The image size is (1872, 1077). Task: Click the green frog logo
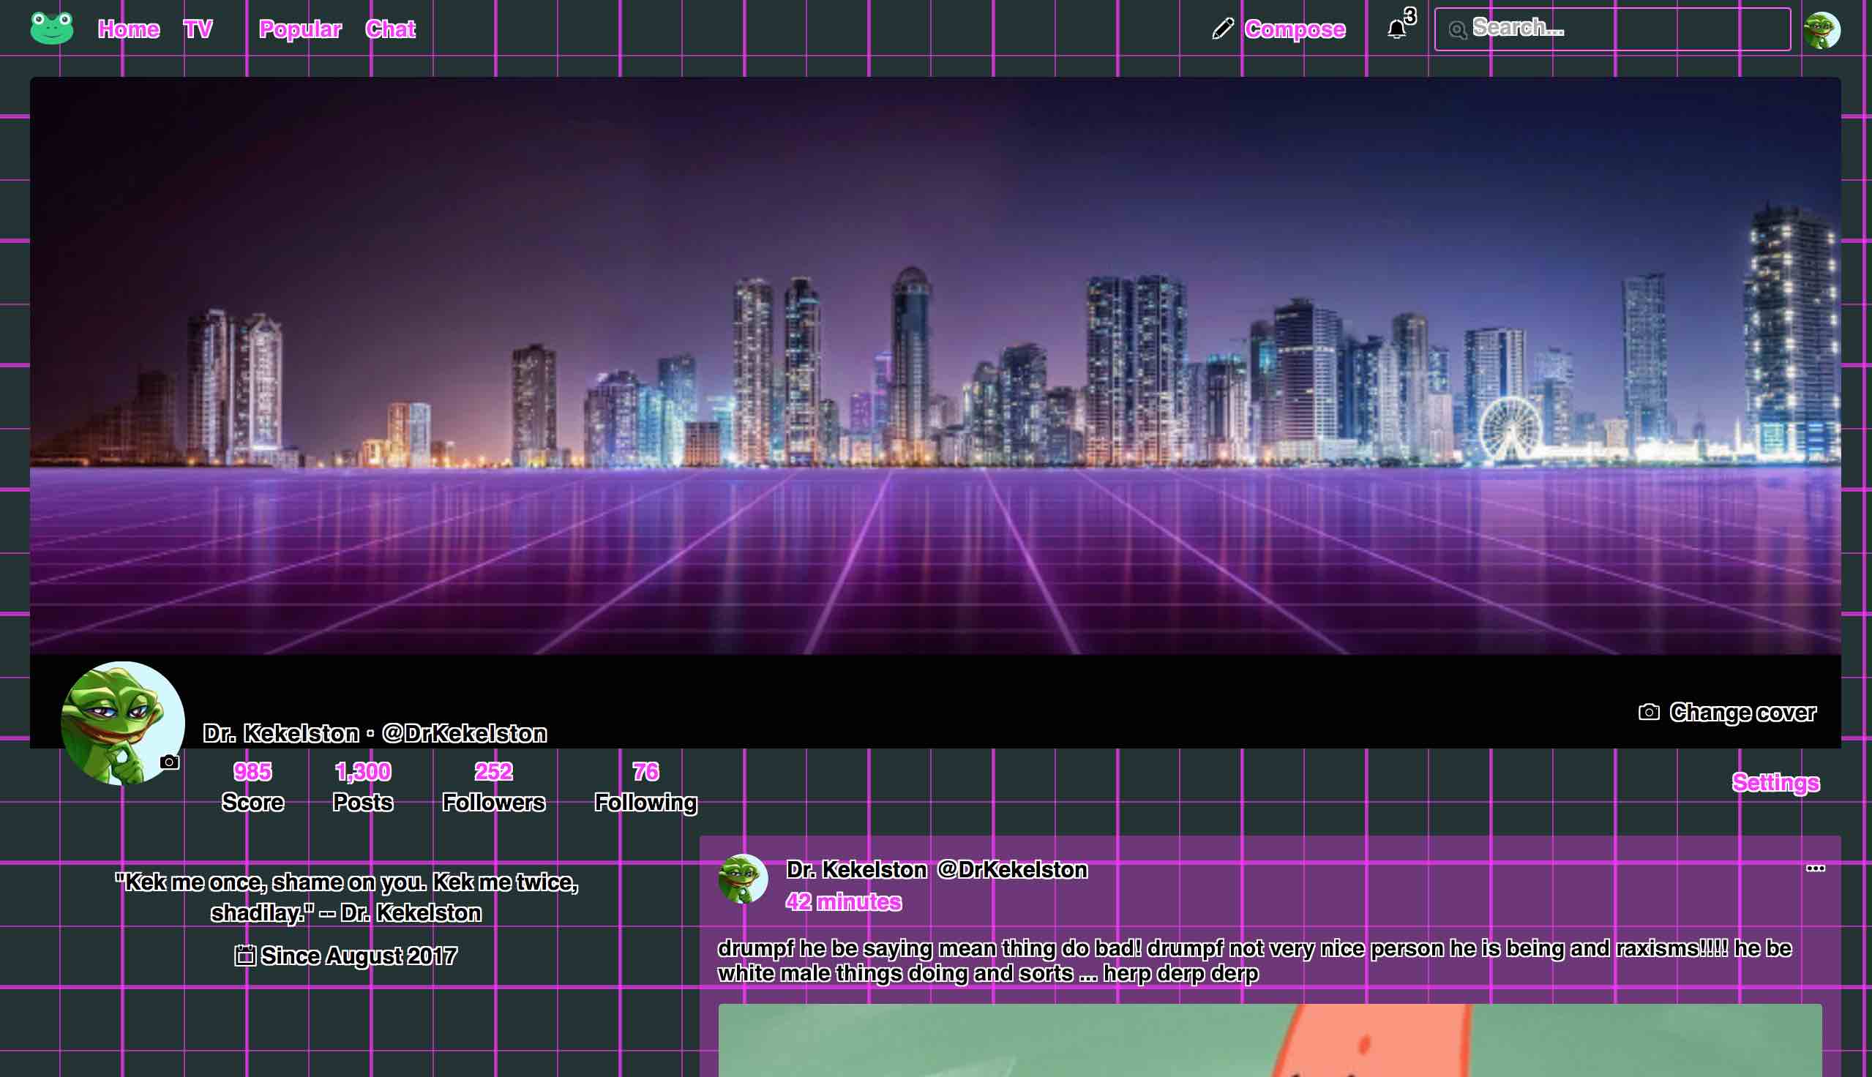click(51, 28)
